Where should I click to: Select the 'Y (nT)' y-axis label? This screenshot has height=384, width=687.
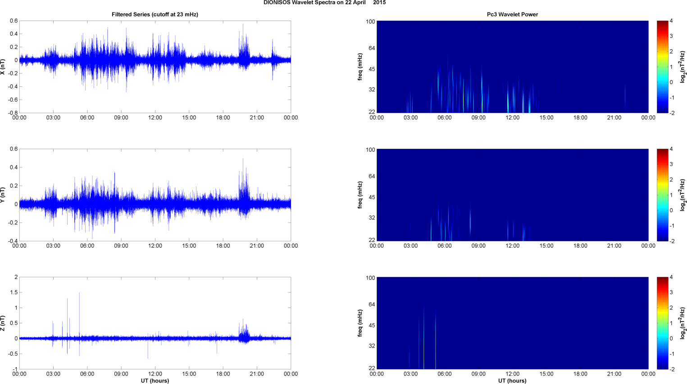tap(3, 195)
